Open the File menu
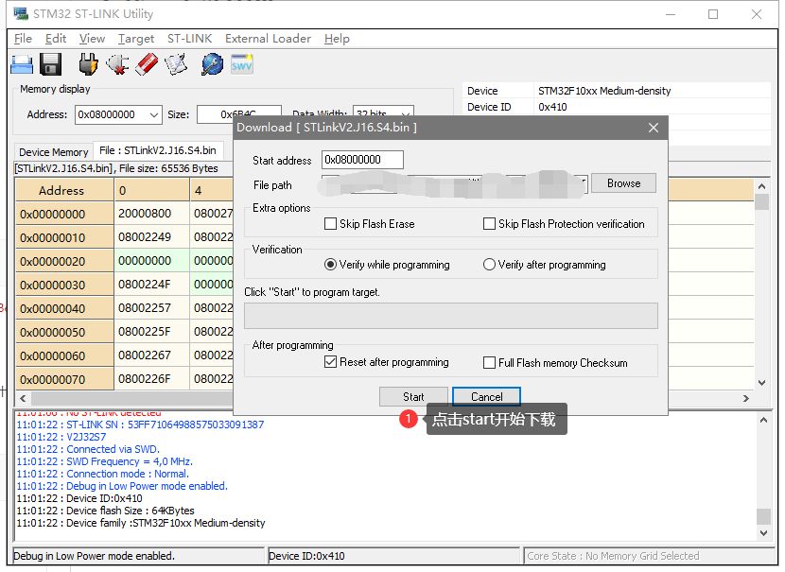The height and width of the screenshot is (572, 785). coord(23,39)
